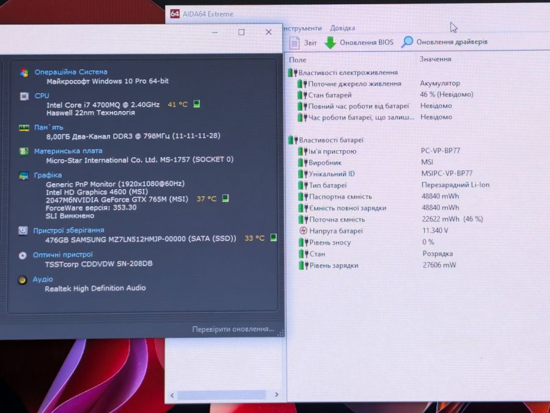The image size is (550, 413).
Task: Click the AIDA64 Extreme title bar icon
Action: (x=175, y=13)
